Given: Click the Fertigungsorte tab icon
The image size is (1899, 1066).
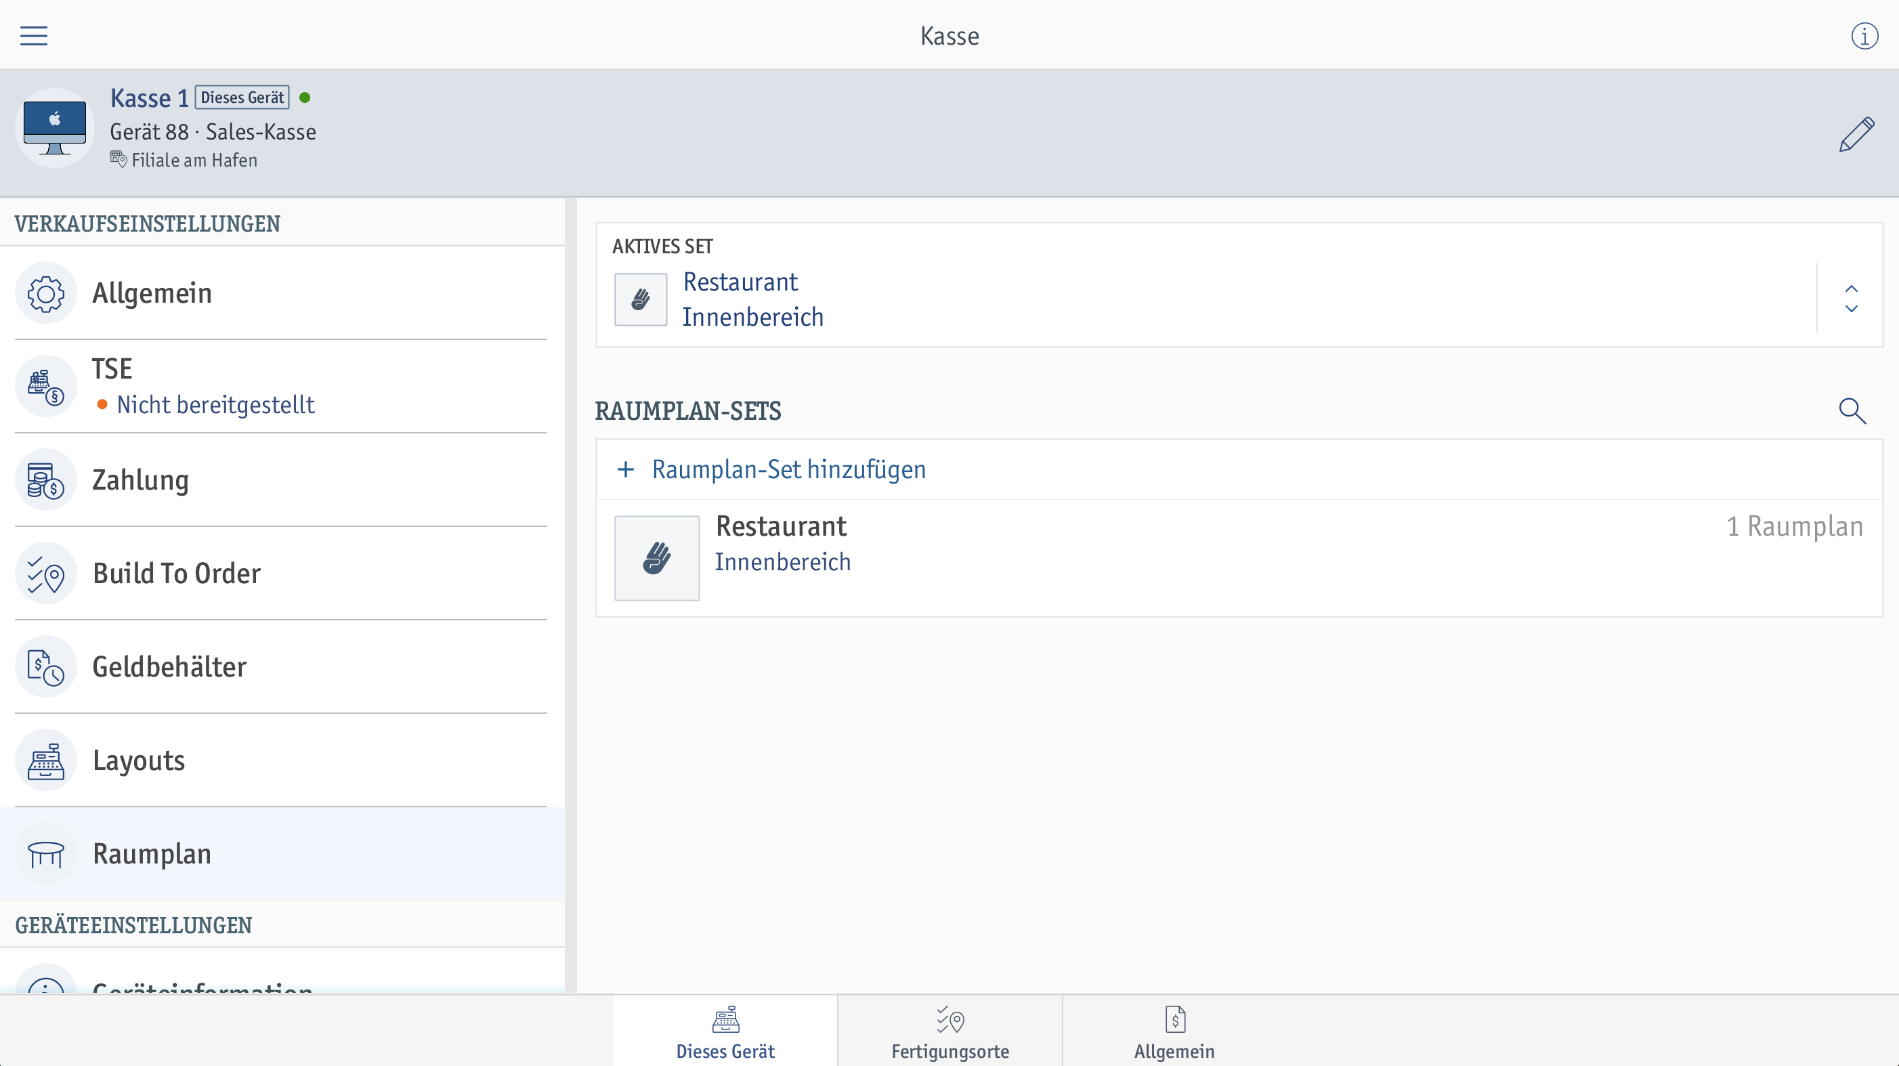Looking at the screenshot, I should (x=950, y=1019).
